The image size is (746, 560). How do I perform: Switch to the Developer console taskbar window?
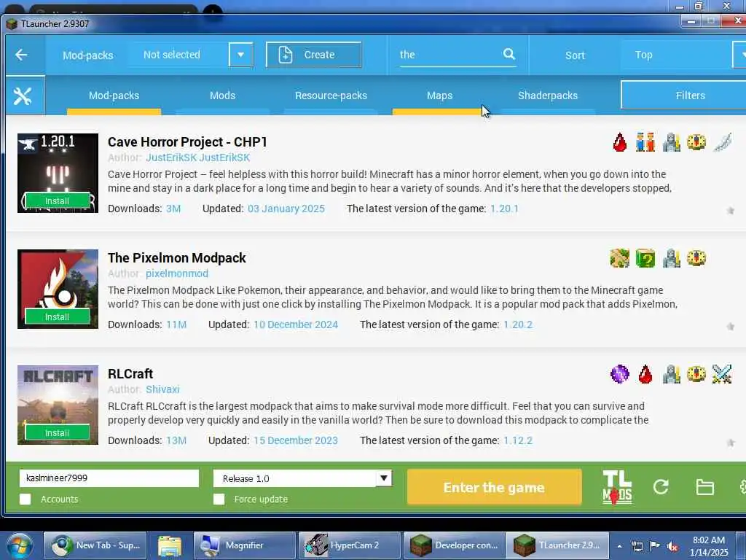pos(453,545)
